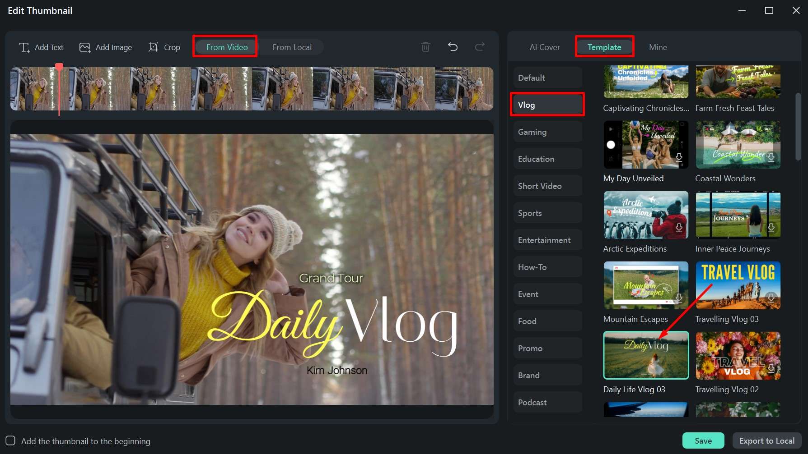
Task: Select the How-To template category
Action: point(547,267)
